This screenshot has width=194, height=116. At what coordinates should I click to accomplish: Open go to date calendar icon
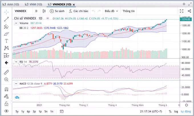(x=62, y=111)
